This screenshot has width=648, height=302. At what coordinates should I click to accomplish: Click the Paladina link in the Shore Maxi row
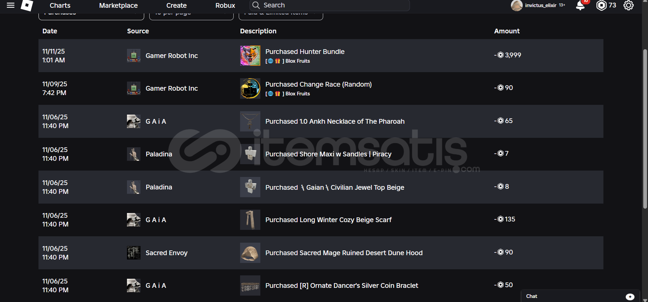[159, 154]
